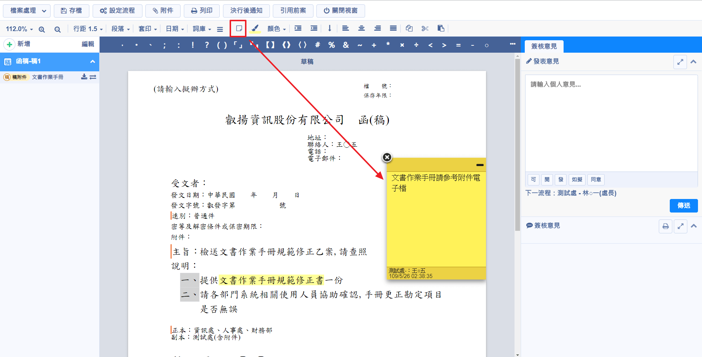702x357 pixels.
Task: Open the 檔案處理 dropdown menu
Action: tap(27, 11)
